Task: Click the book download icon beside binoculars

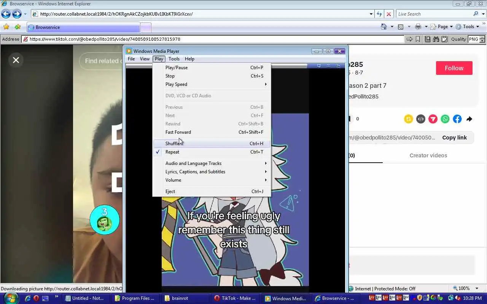Action: 428,39
